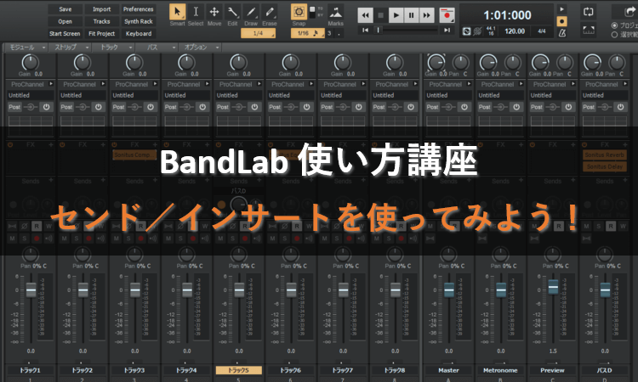Viewport: 638px width, 382px height.
Task: Click the Rewind transport button
Action: pyautogui.click(x=365, y=15)
